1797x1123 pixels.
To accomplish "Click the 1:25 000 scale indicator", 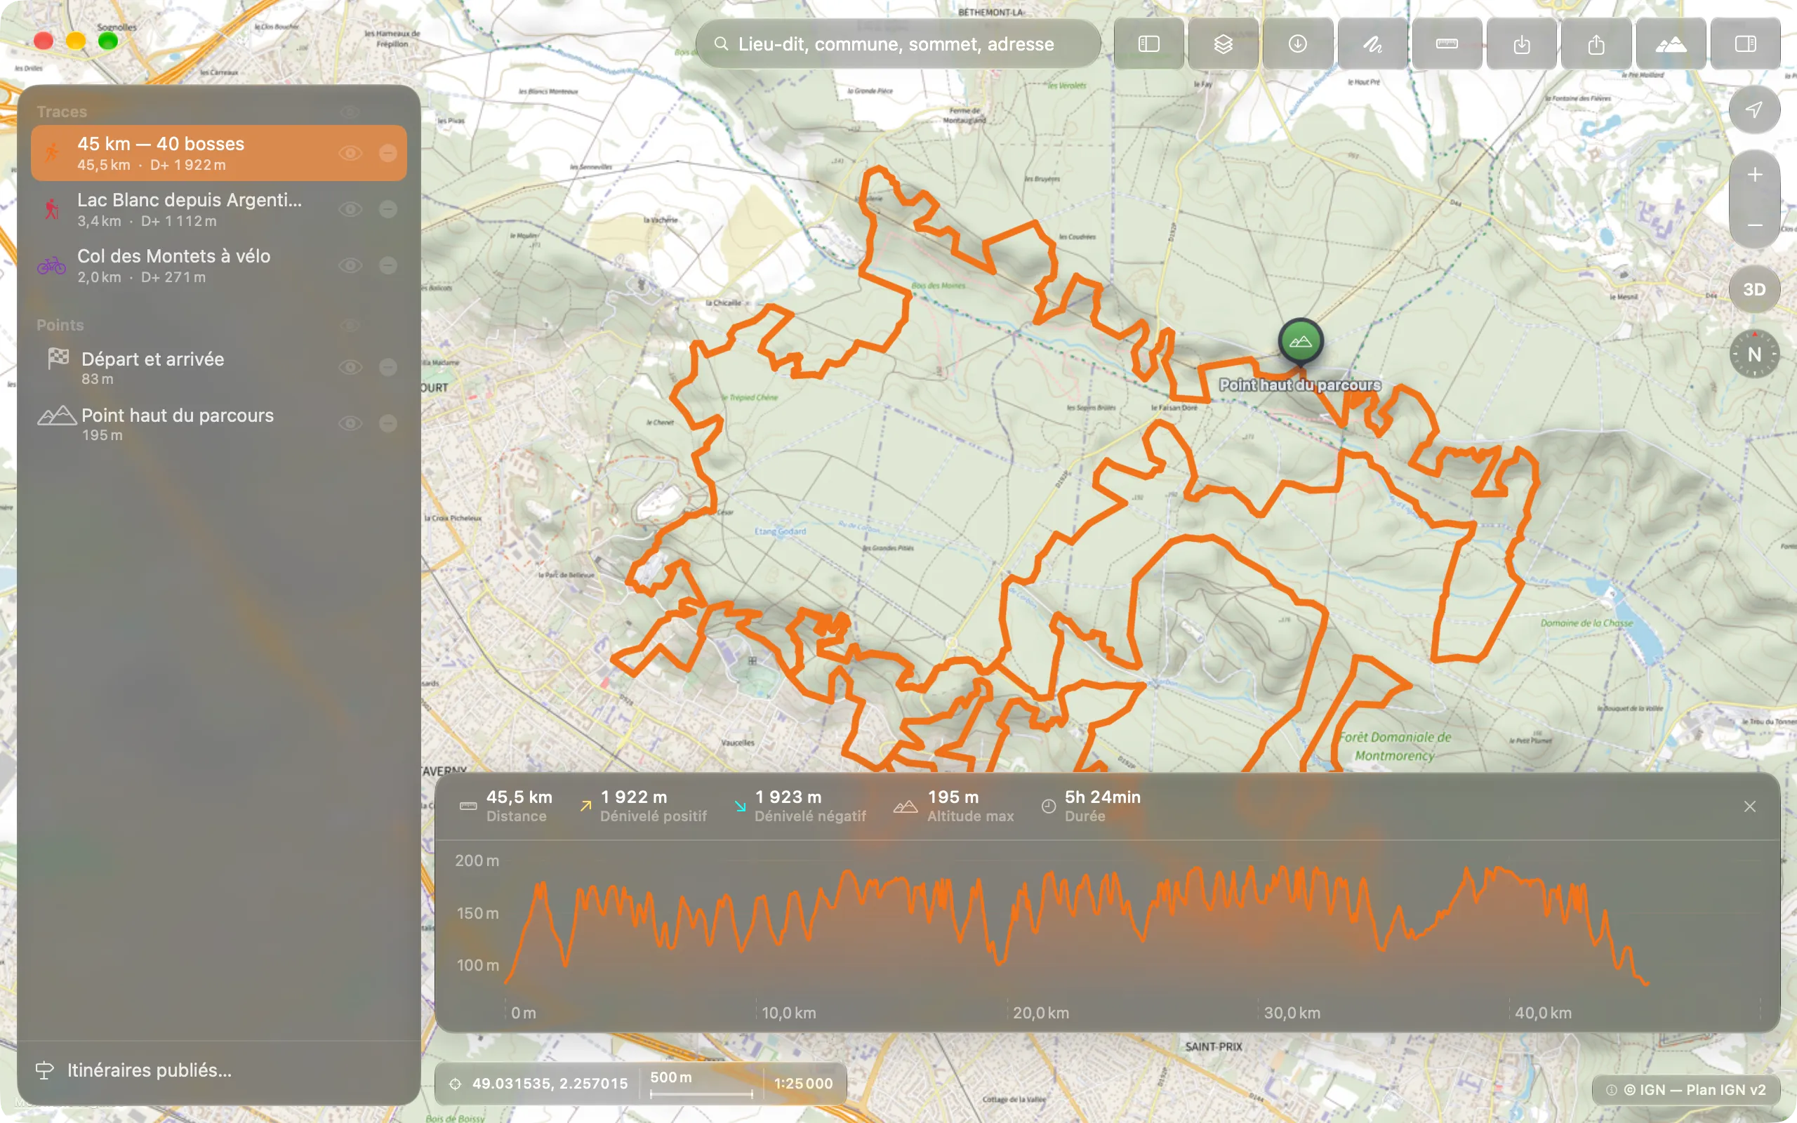I will click(x=804, y=1084).
